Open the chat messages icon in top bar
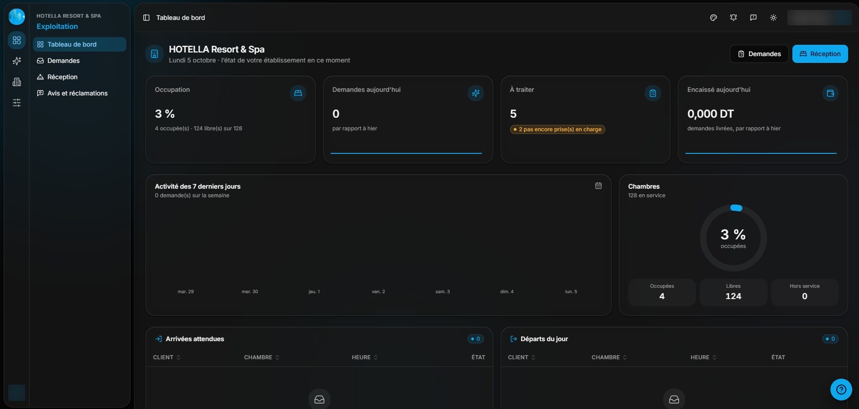 click(753, 18)
